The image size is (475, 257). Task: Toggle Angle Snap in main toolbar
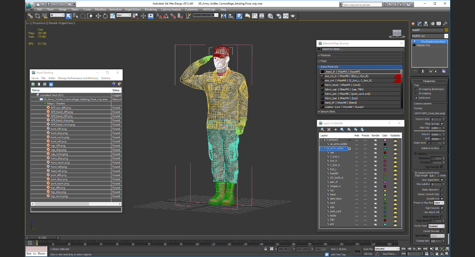tap(166, 16)
